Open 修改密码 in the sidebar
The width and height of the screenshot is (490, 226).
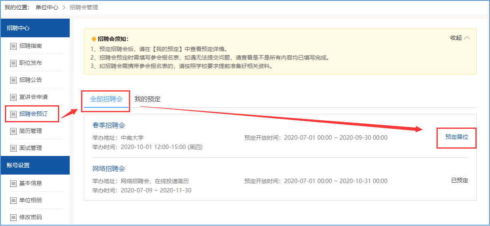click(x=30, y=217)
